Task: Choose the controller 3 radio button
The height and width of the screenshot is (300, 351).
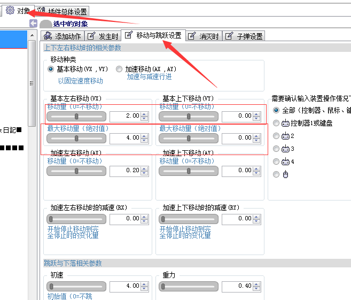Action: point(276,149)
